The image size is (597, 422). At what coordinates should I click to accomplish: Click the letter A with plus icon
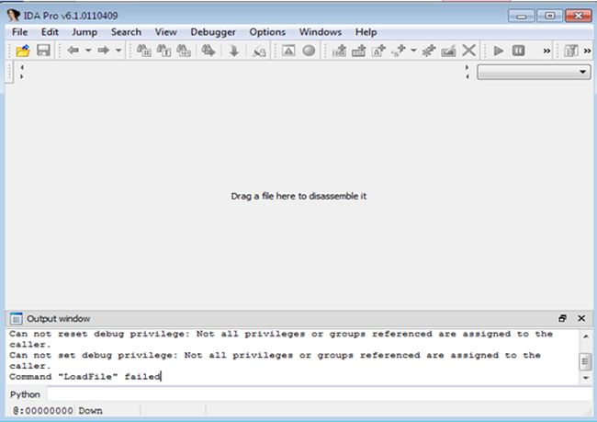point(378,51)
